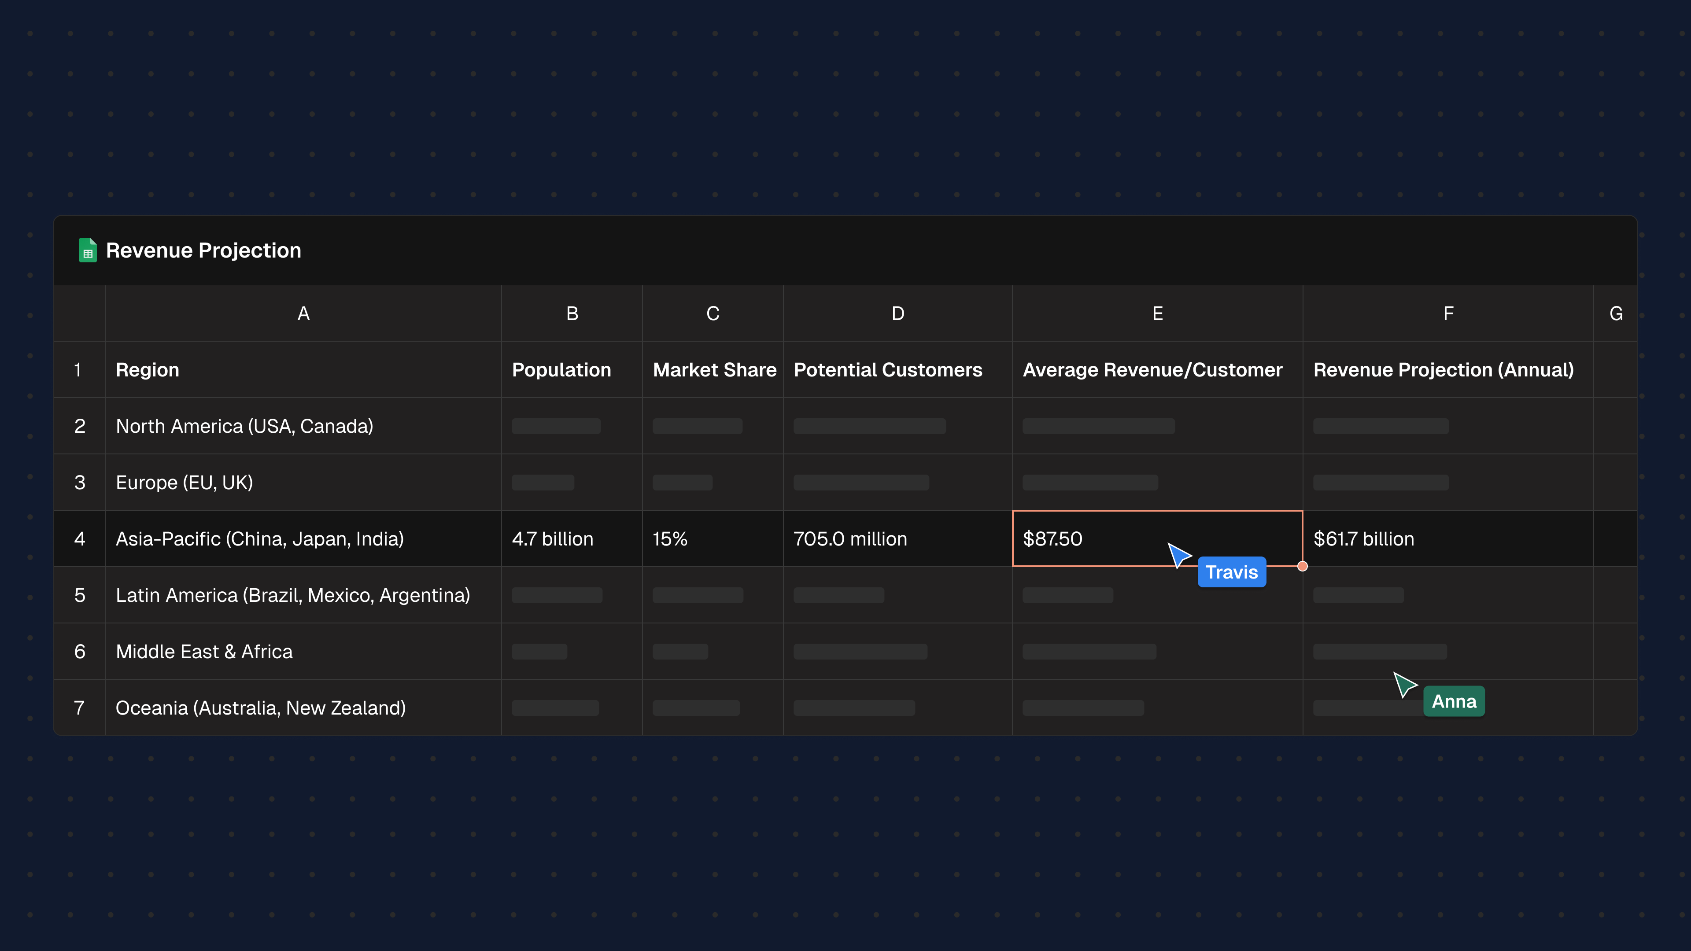Click North America's Population placeholder cell
This screenshot has height=951, width=1691.
(572, 426)
